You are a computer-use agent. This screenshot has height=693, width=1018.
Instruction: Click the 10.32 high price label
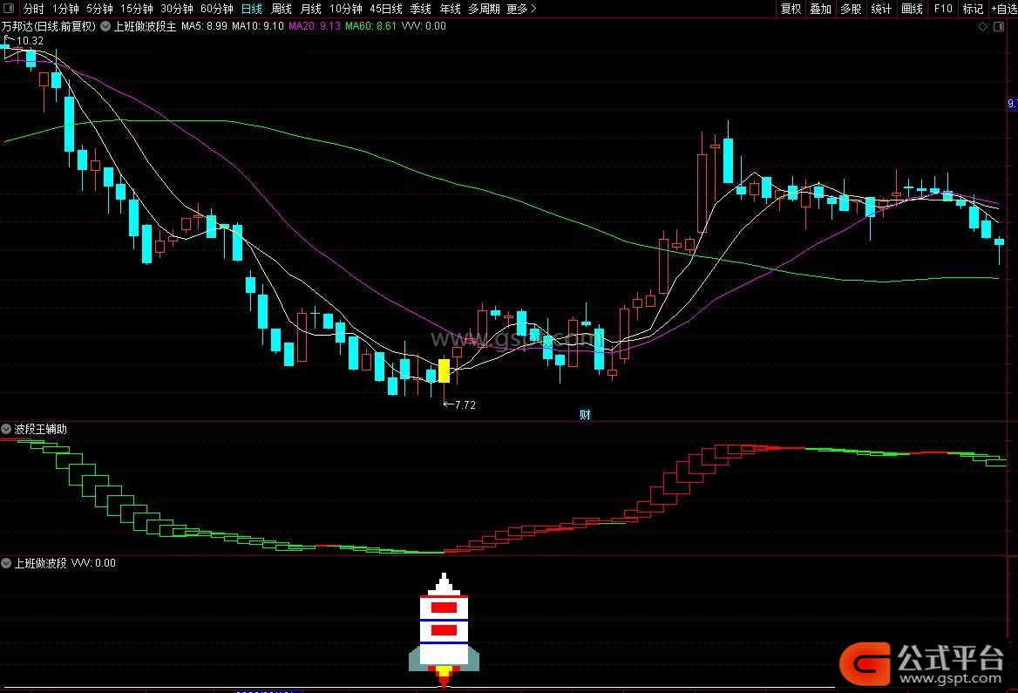[x=30, y=40]
